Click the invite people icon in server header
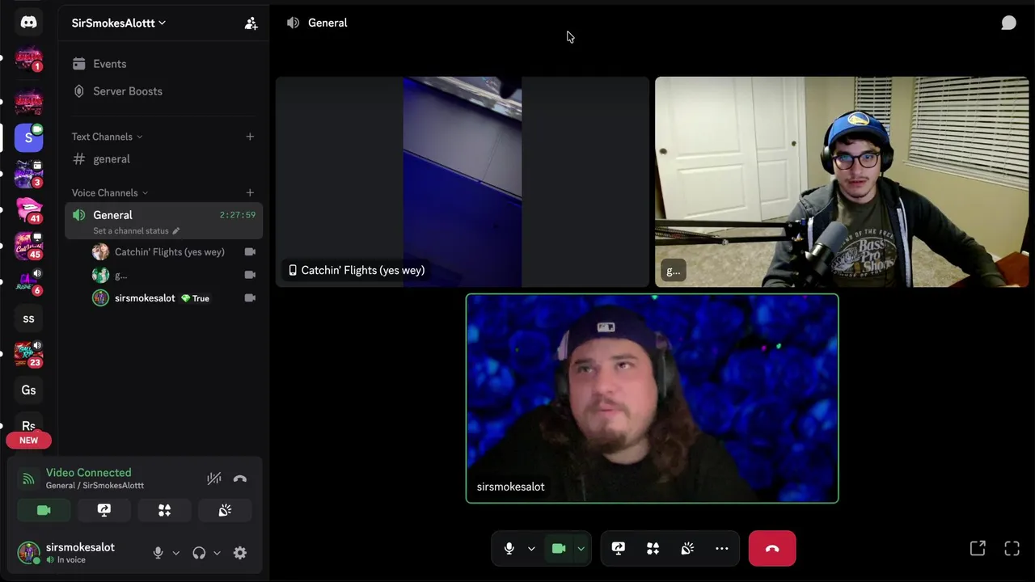This screenshot has height=582, width=1035. pyautogui.click(x=251, y=23)
